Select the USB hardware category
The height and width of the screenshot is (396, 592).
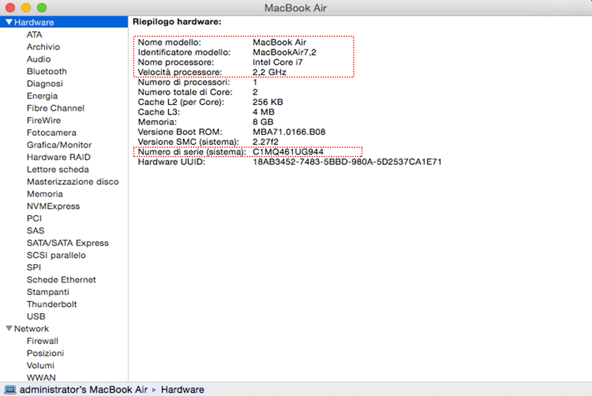pos(36,317)
